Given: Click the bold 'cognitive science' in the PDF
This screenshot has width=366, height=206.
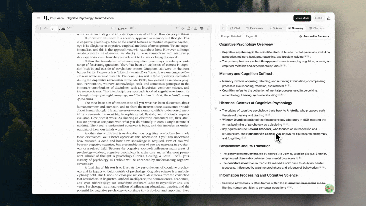Looking at the screenshot, I should (x=171, y=91).
